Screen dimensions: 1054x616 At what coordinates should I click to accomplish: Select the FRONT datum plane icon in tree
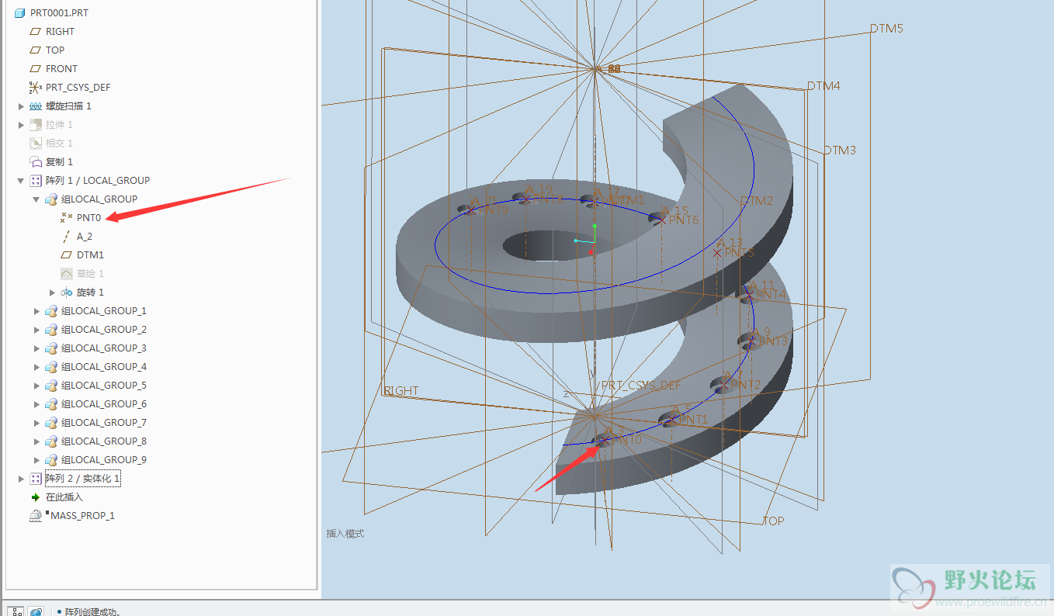click(35, 69)
